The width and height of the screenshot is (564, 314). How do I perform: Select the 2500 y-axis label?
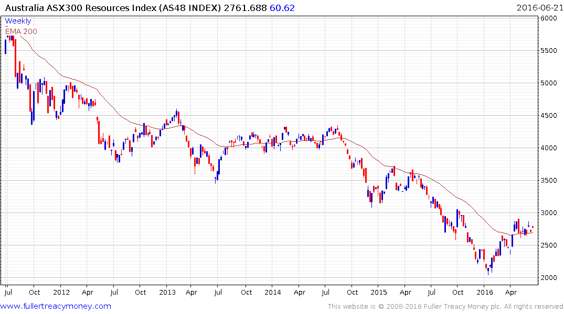coord(549,245)
